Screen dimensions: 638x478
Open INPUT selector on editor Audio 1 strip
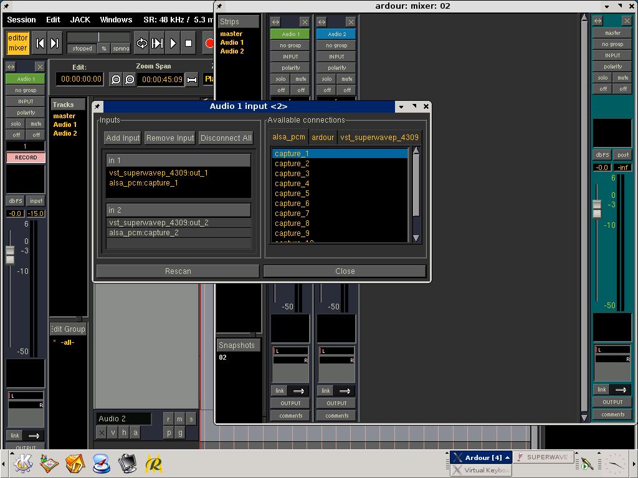(x=26, y=101)
